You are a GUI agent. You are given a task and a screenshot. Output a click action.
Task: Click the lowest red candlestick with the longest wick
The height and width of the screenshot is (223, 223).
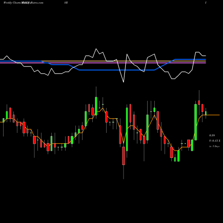124,156
